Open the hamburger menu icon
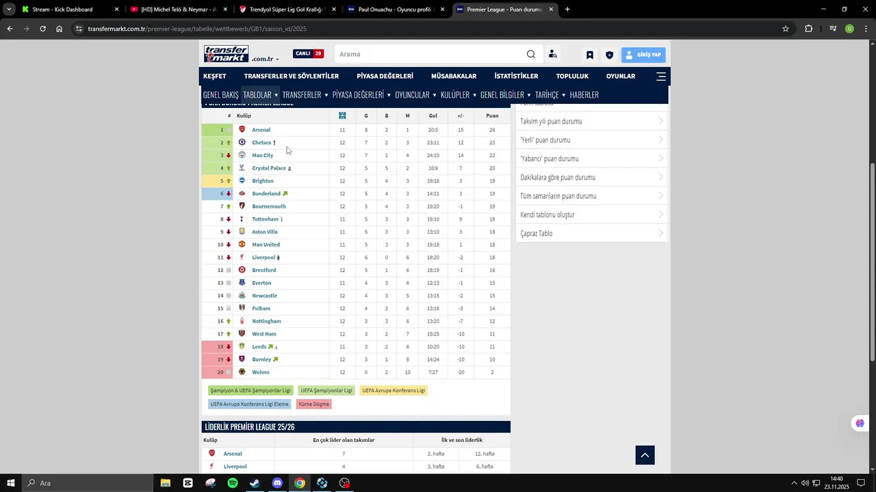876x492 pixels. tap(661, 77)
